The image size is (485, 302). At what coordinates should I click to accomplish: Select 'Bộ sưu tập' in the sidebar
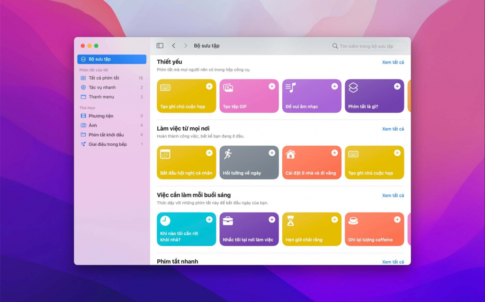[x=112, y=59]
